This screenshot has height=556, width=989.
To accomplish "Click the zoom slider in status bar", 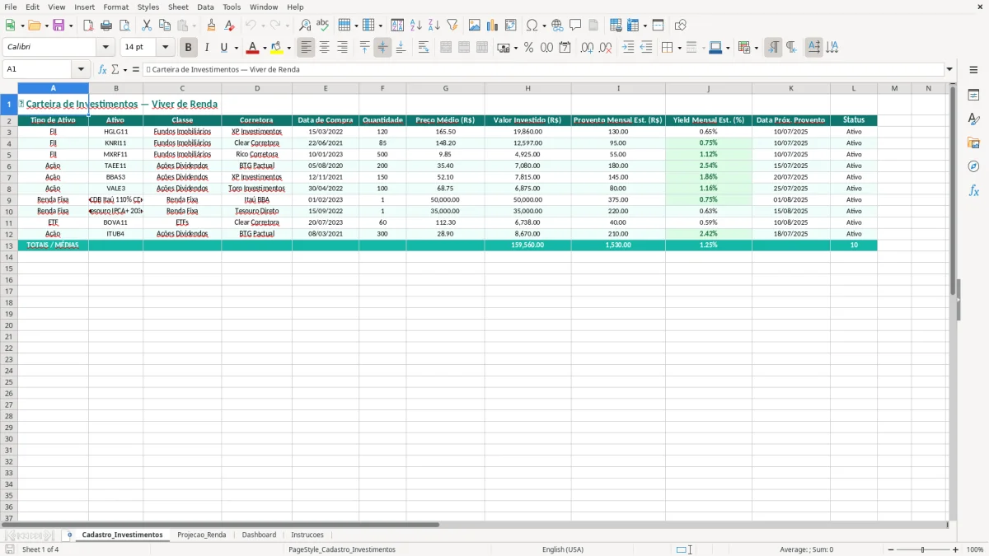I will (922, 549).
